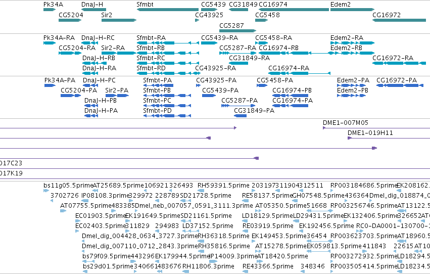The height and width of the screenshot is (274, 430).
Task: Click the RH59391.5prime EST label
Action: pyautogui.click(x=223, y=186)
